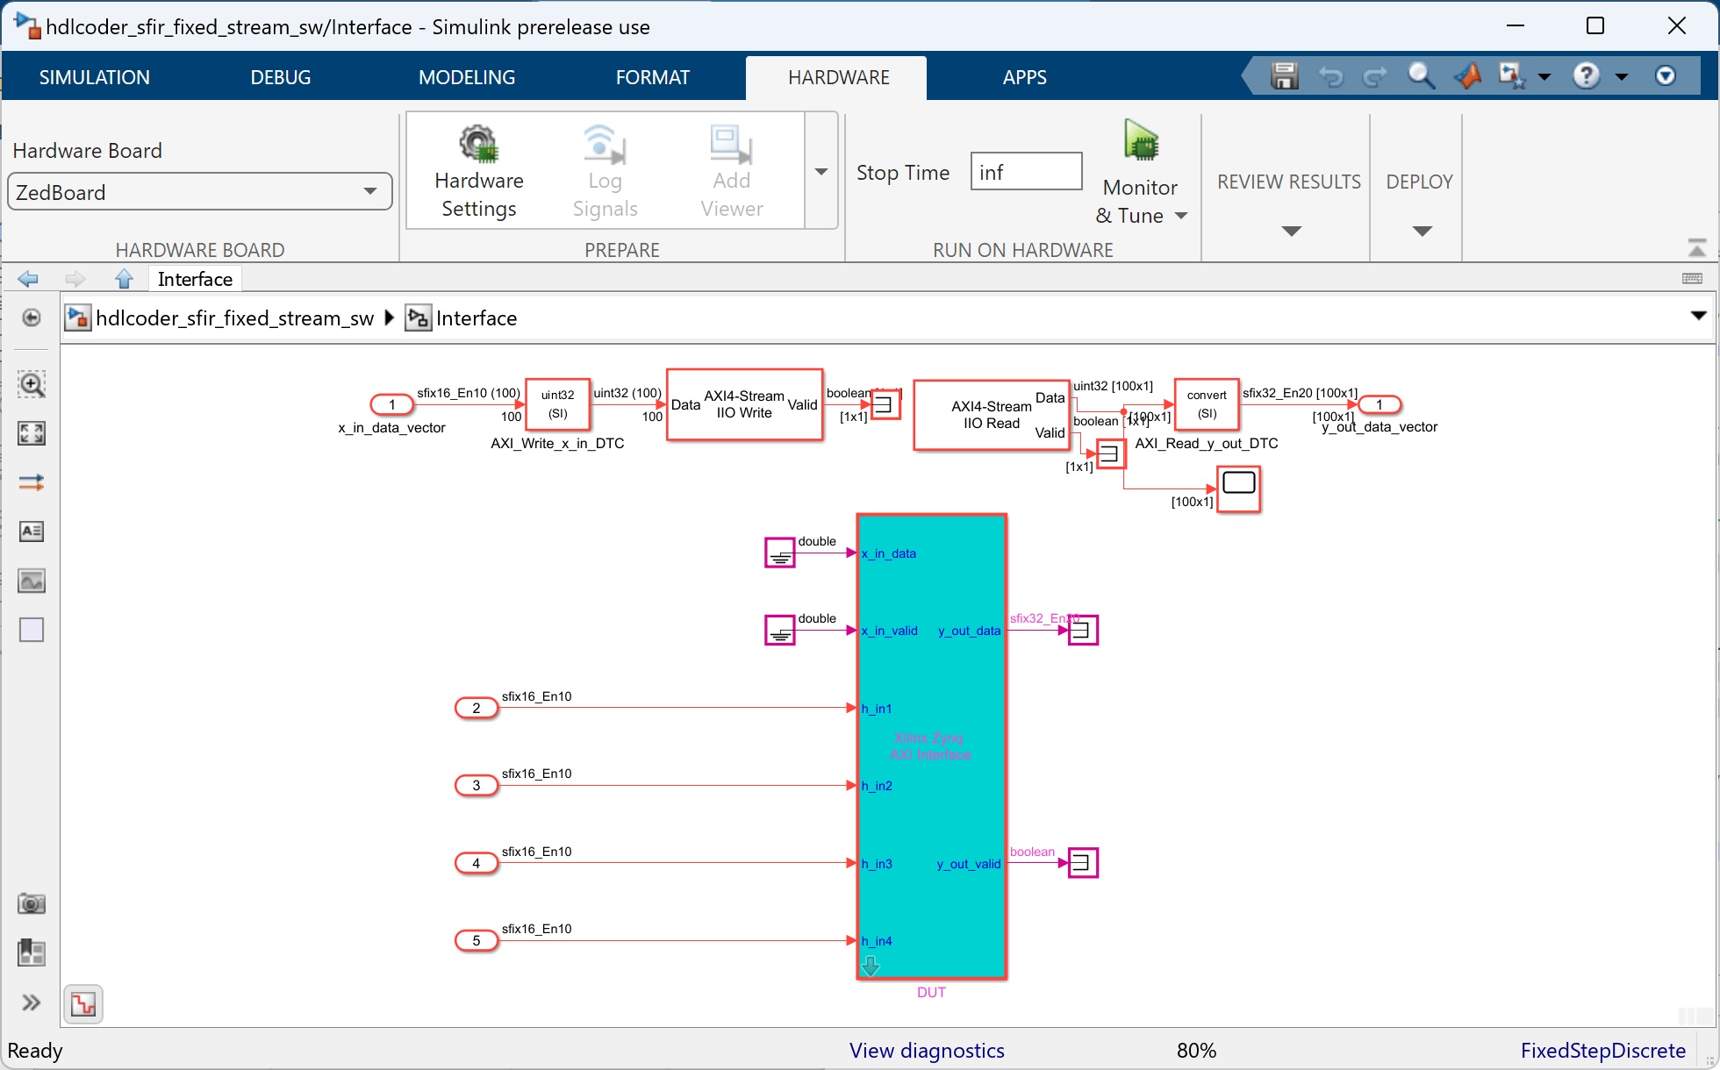Open the Hardware Board ZedBoard dropdown
The height and width of the screenshot is (1070, 1720).
[x=199, y=192]
